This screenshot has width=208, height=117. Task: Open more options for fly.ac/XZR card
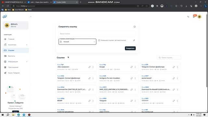point(177,67)
